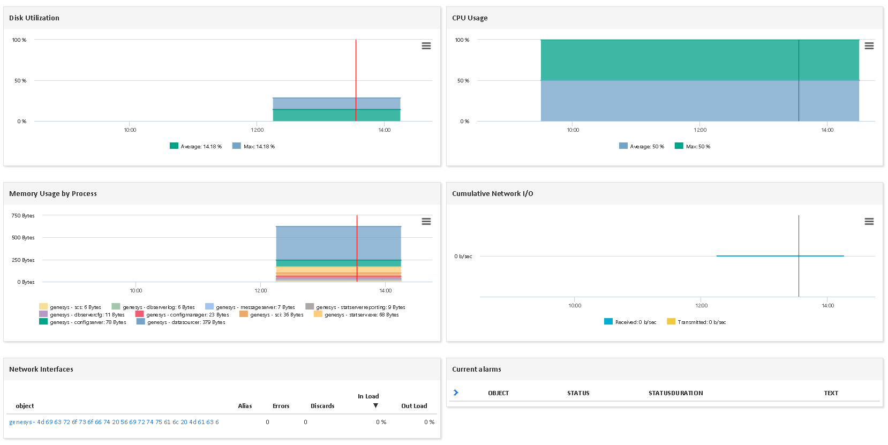
Task: Open Cumulative Network I/O chart menu
Action: coord(869,222)
